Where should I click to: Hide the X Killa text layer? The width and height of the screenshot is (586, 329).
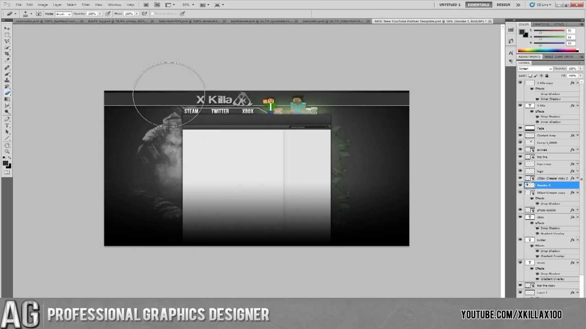[x=520, y=106]
